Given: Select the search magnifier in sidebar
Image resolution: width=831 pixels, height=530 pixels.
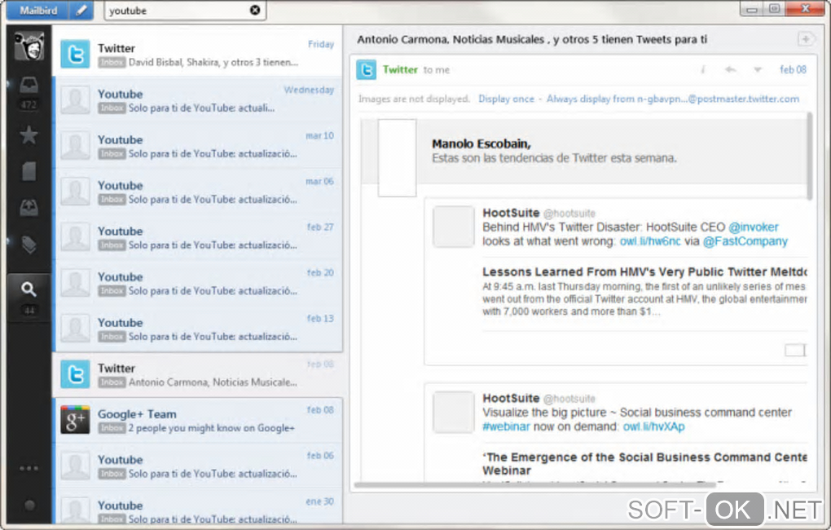Looking at the screenshot, I should coord(29,289).
